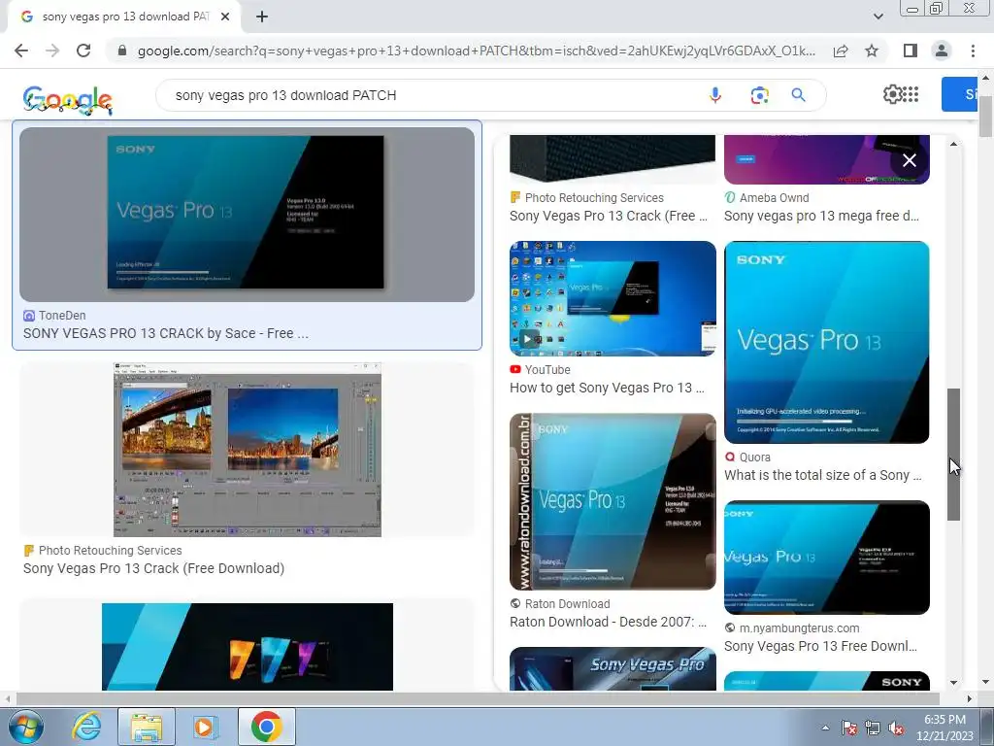
Task: Click the ToneDen source label
Action: click(x=62, y=316)
